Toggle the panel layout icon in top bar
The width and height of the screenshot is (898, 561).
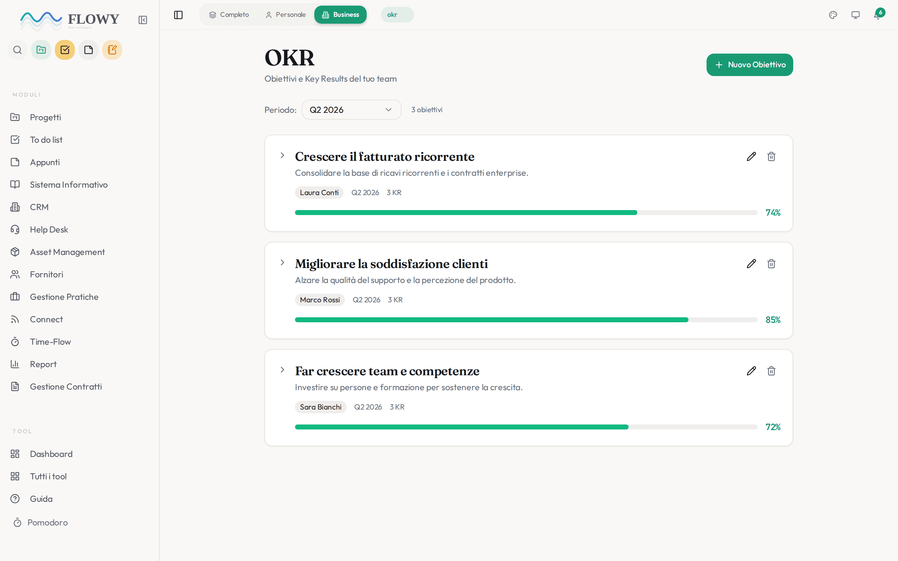point(178,15)
